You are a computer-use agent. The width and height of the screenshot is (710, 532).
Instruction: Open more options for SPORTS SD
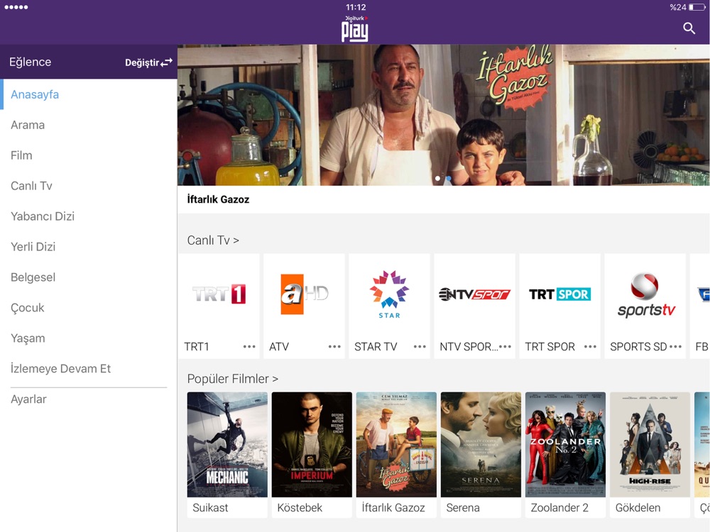(675, 347)
